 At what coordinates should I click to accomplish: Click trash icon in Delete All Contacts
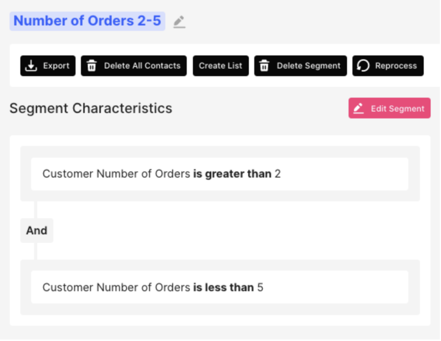(92, 66)
